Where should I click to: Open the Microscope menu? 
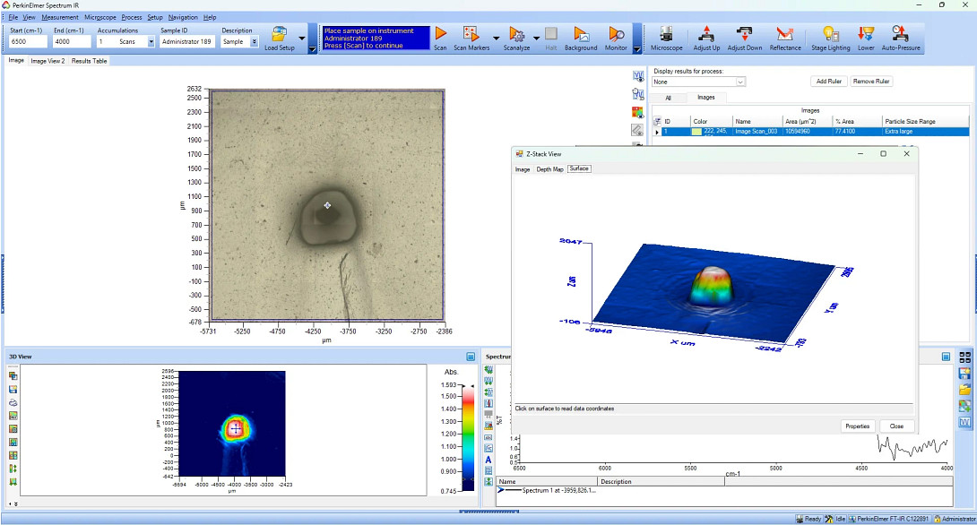click(100, 17)
